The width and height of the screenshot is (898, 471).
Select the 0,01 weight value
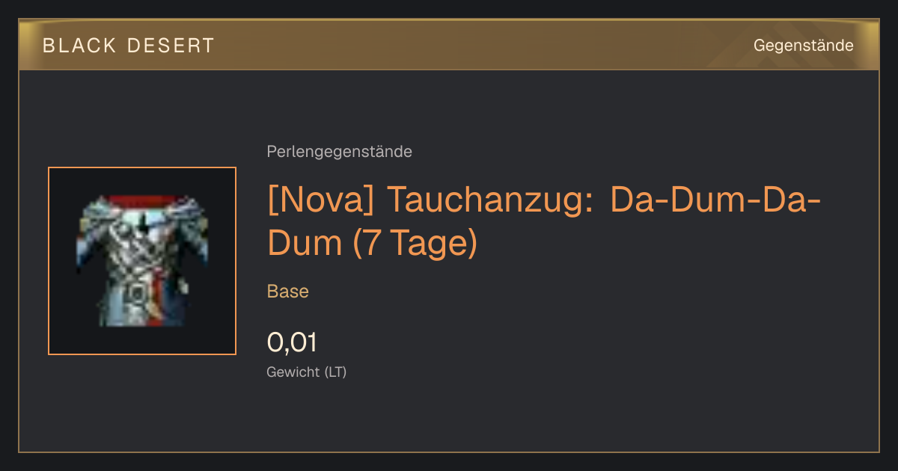(293, 342)
